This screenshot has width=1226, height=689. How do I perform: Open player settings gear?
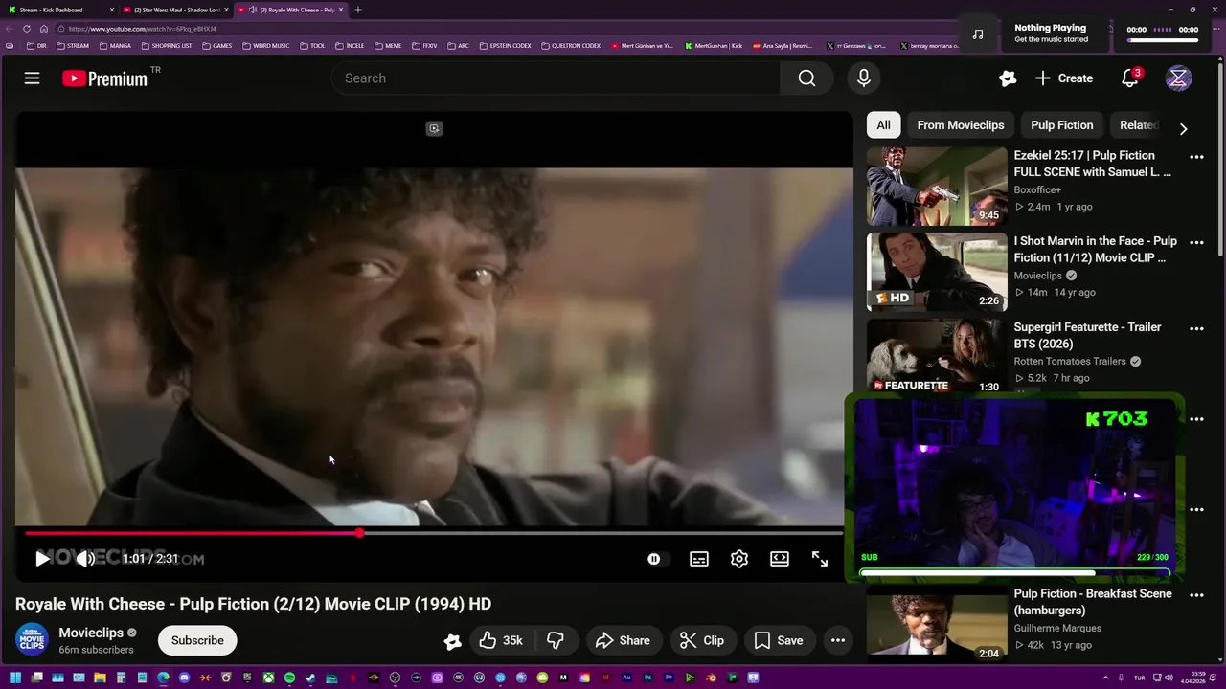pyautogui.click(x=739, y=559)
